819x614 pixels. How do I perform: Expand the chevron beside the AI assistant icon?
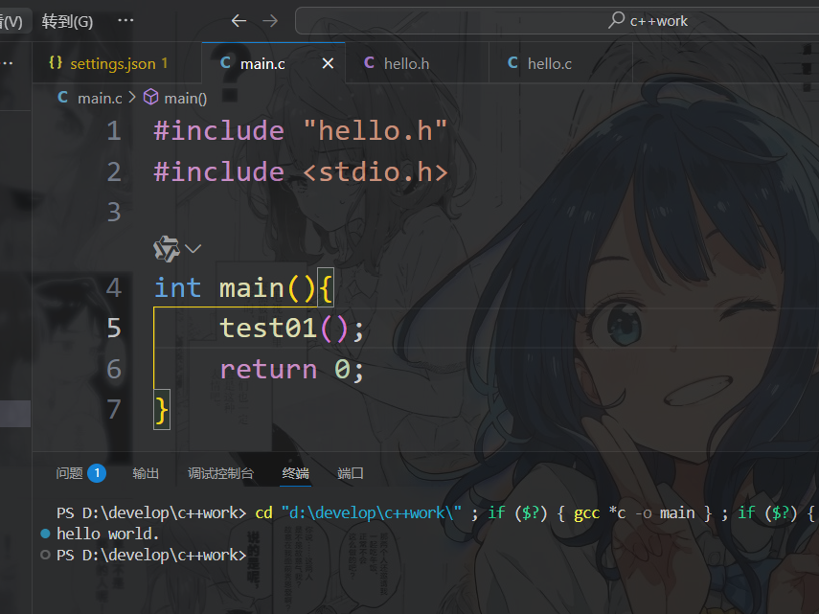click(193, 248)
